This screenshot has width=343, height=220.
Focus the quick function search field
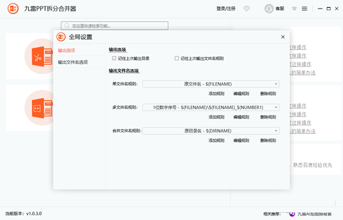point(114,26)
